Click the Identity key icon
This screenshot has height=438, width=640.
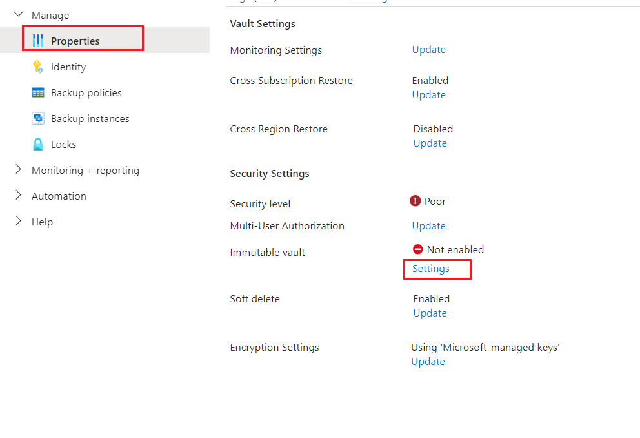tap(38, 67)
